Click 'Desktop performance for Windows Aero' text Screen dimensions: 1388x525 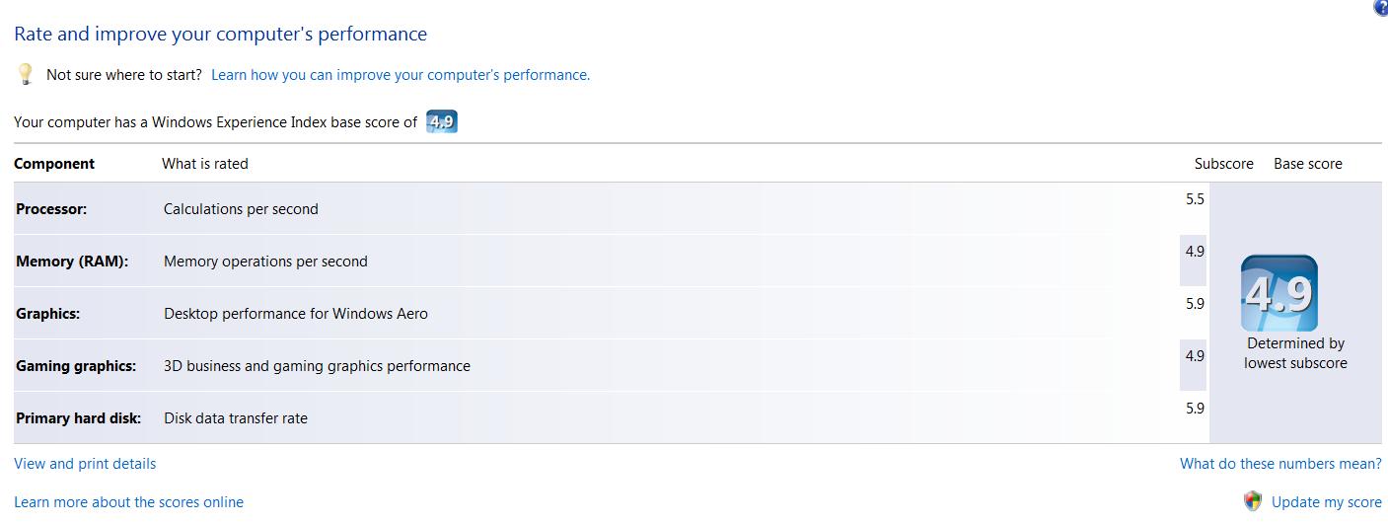coord(296,314)
